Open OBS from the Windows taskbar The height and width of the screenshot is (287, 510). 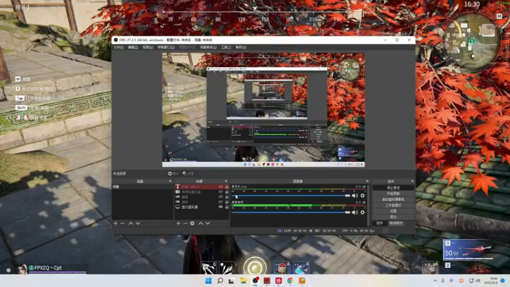[x=256, y=281]
